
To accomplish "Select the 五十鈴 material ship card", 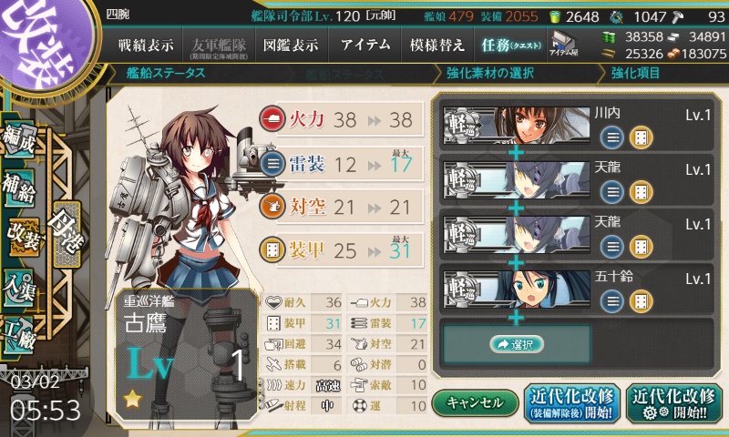I will pos(577,290).
